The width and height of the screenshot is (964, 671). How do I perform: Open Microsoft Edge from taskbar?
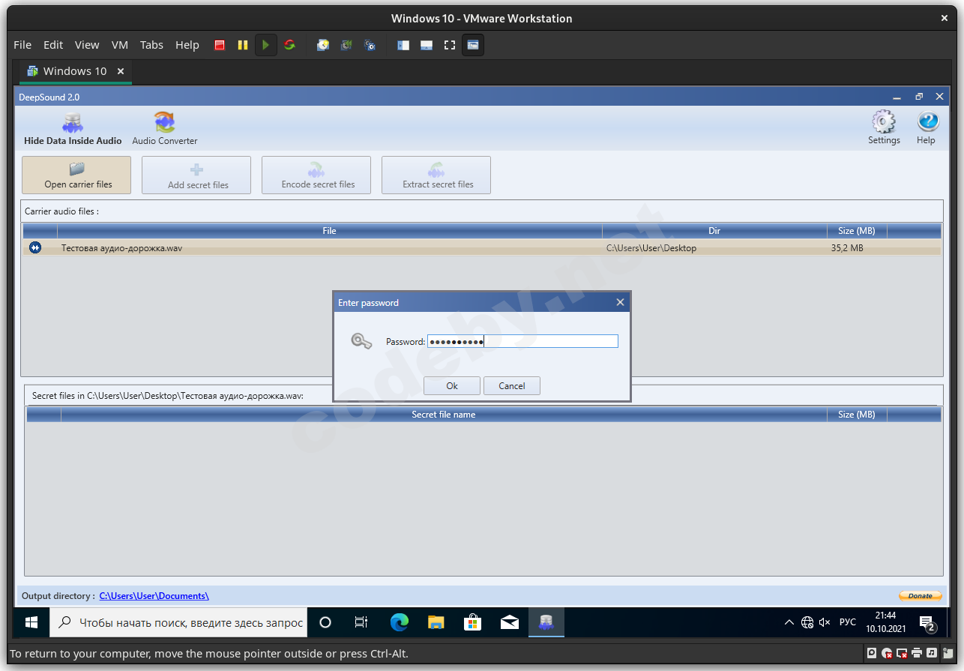(400, 622)
